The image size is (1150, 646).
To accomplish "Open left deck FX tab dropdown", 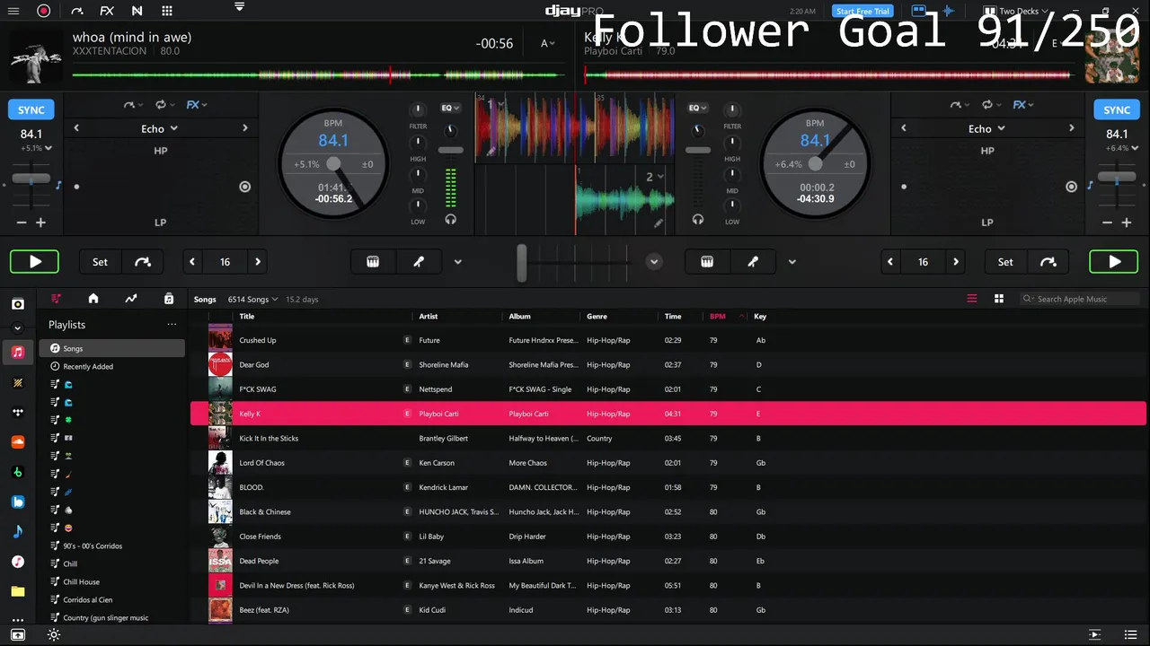I will [x=197, y=105].
